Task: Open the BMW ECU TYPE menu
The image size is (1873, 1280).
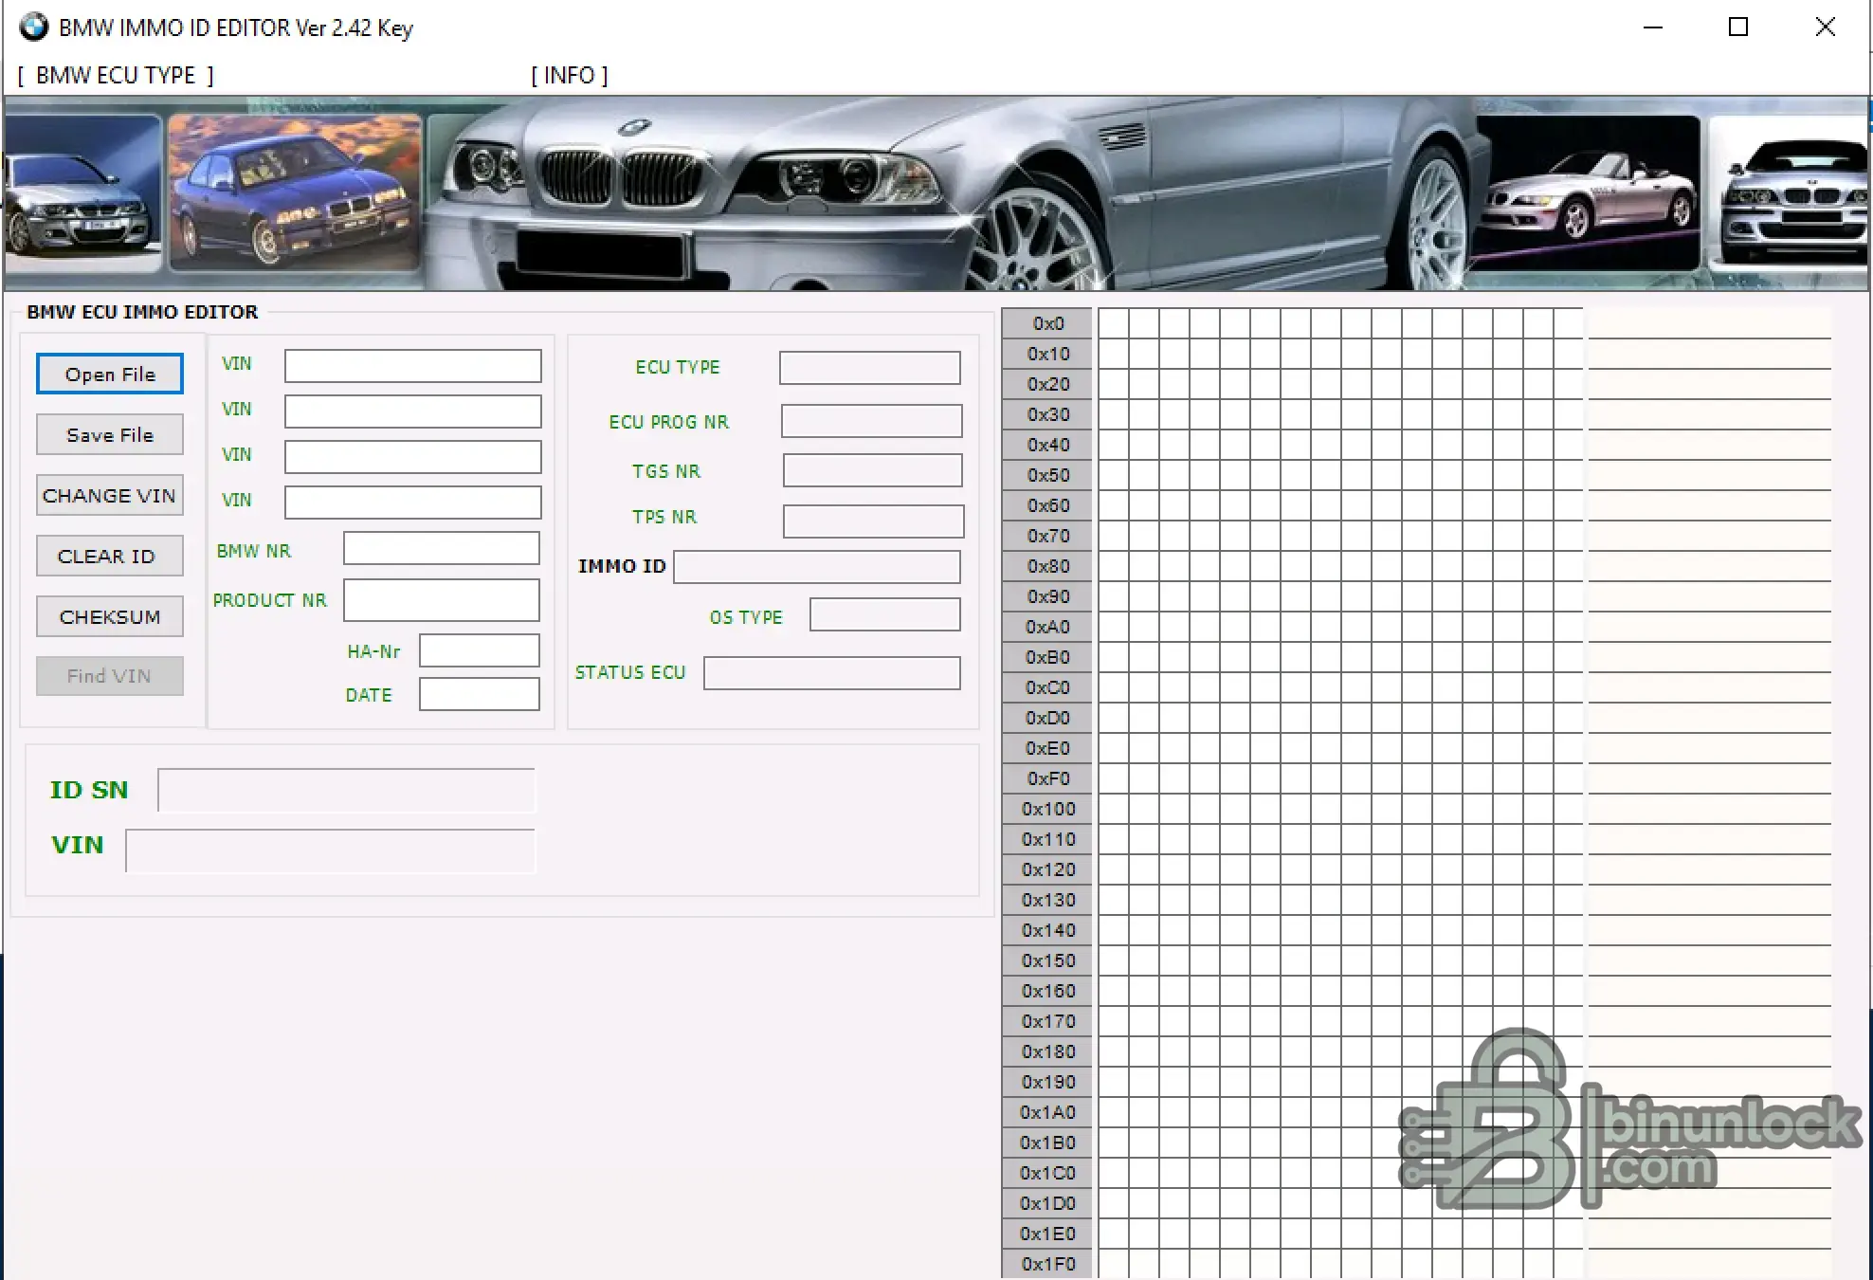Action: pyautogui.click(x=116, y=75)
